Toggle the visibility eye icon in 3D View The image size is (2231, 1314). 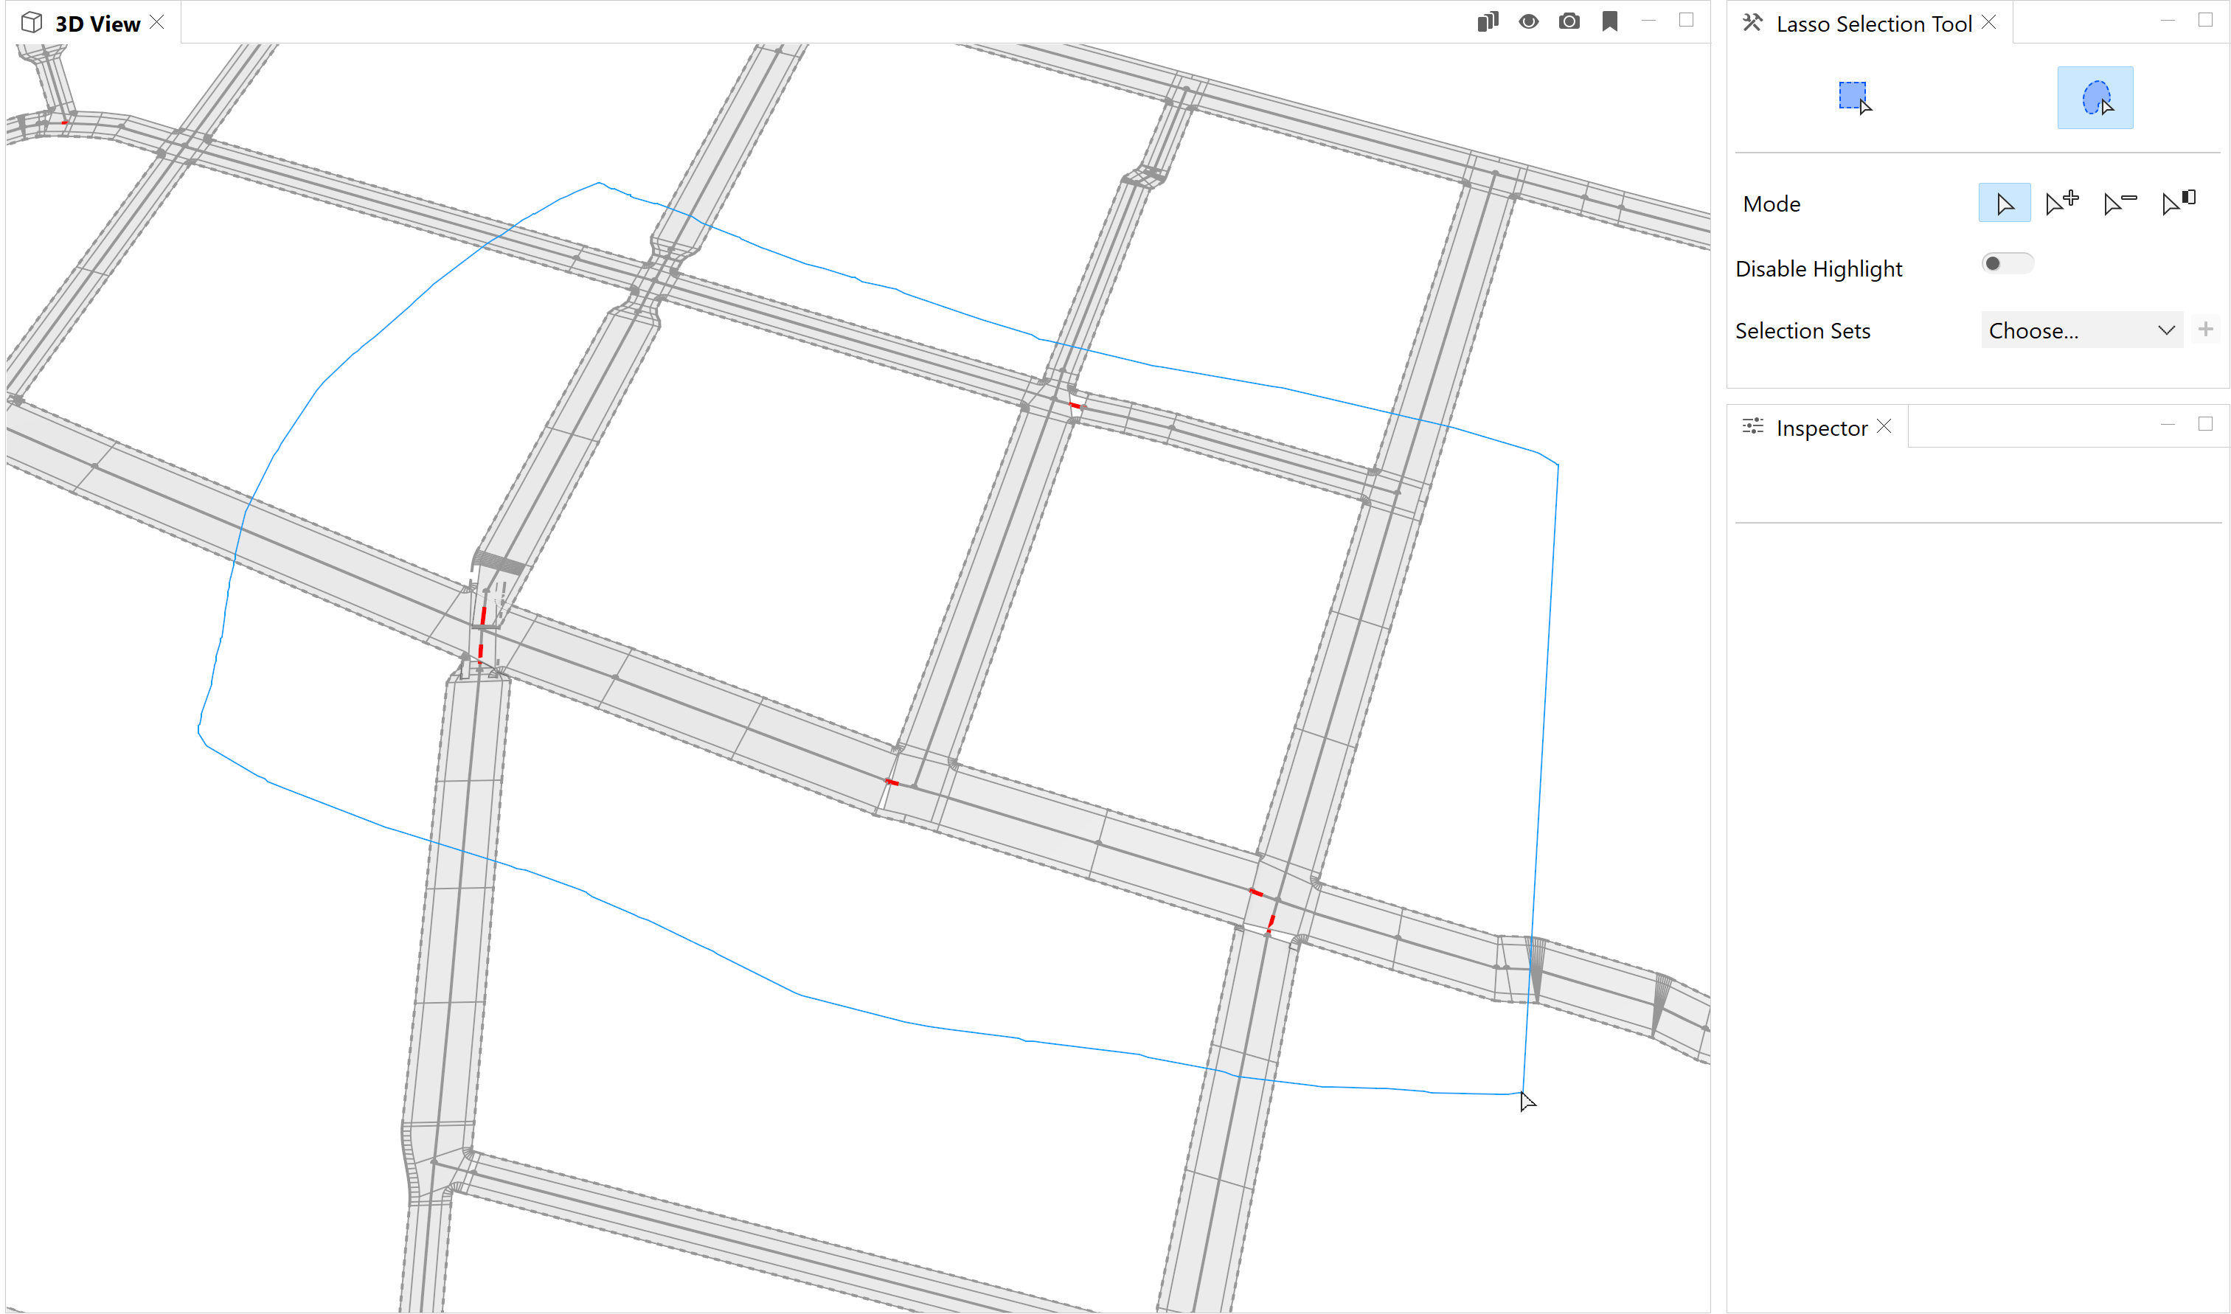click(x=1528, y=21)
